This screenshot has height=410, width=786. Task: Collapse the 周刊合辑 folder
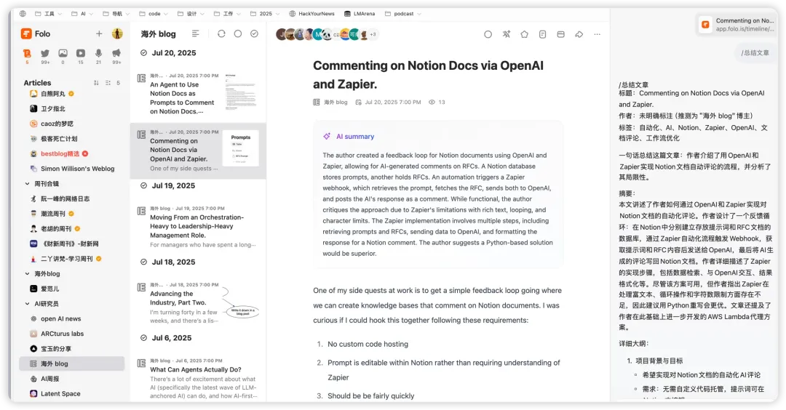(28, 184)
